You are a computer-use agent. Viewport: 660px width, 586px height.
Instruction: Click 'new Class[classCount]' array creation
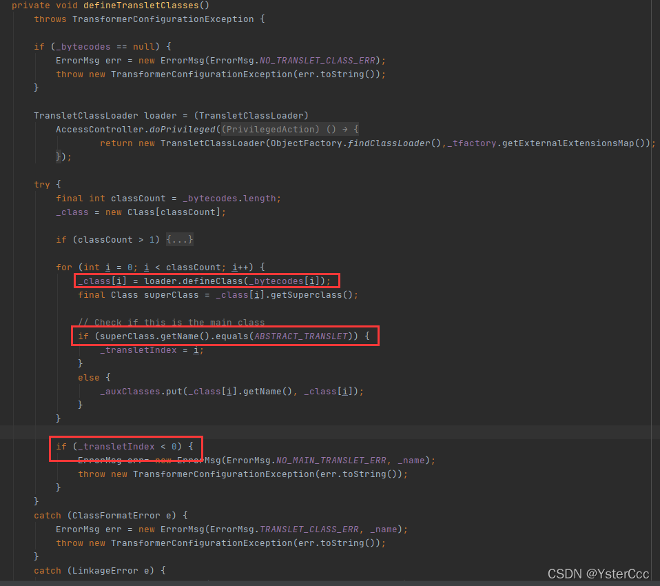163,212
